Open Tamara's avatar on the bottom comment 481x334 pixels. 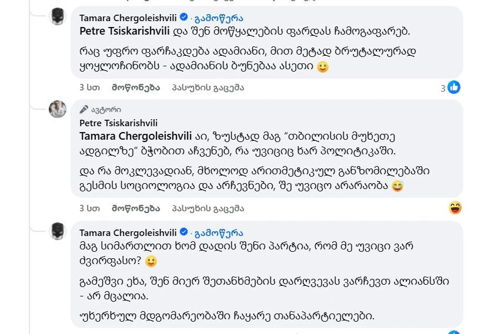pyautogui.click(x=58, y=231)
